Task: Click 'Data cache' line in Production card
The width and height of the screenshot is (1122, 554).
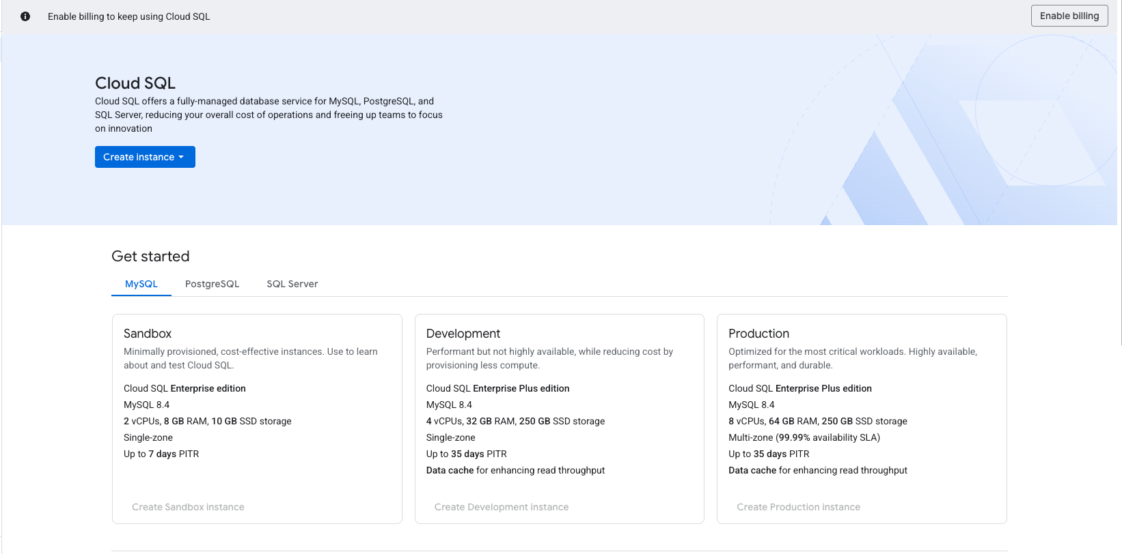Action: pos(818,470)
